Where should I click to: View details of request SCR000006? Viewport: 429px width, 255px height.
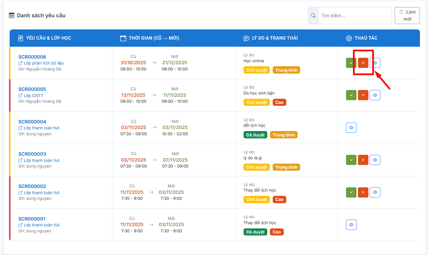tap(375, 63)
